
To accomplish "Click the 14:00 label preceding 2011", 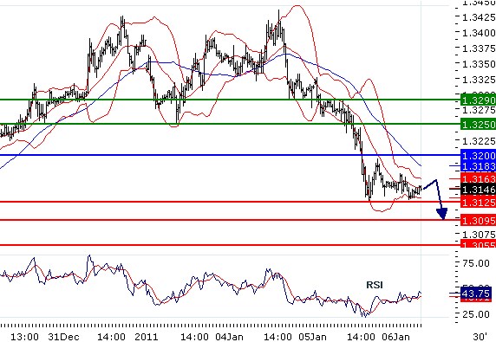I will (111, 337).
